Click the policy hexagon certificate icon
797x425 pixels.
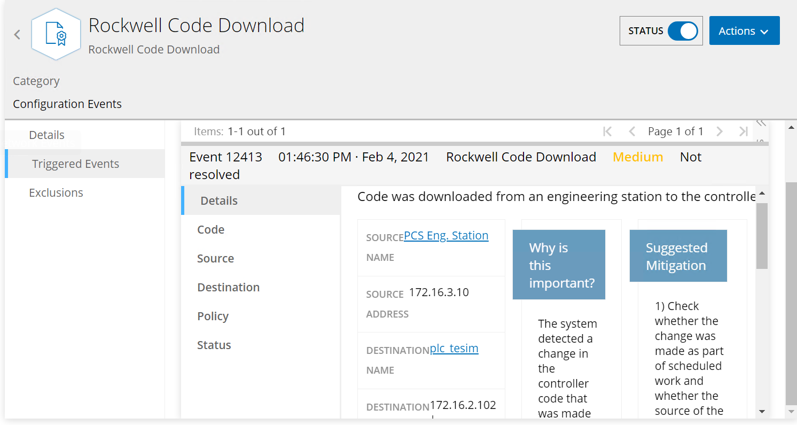(56, 35)
